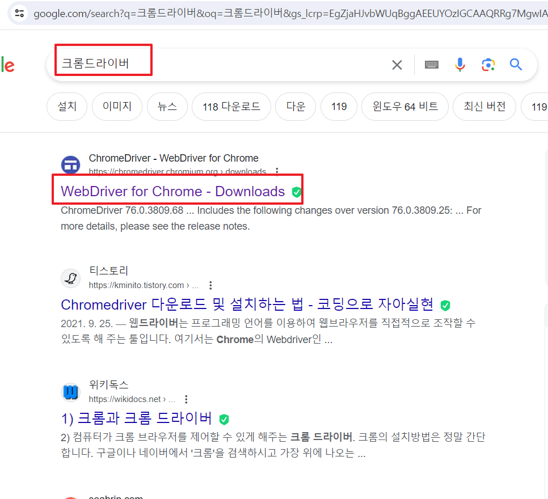548x499 pixels.
Task: Click snippet starting with 2021. 9. 25.
Action: click(x=268, y=331)
